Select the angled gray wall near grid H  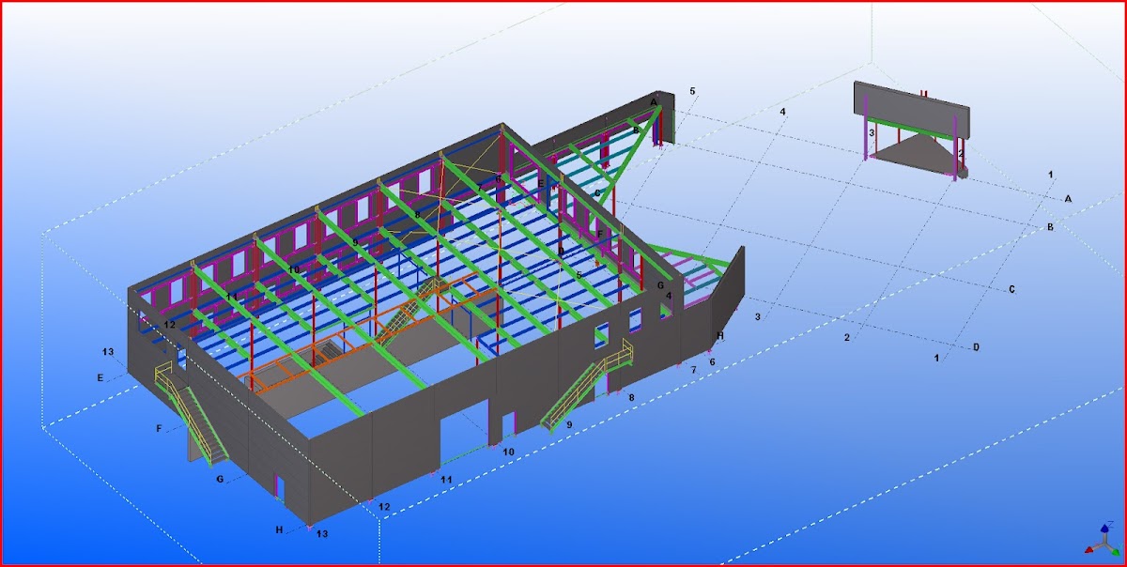pyautogui.click(x=726, y=300)
